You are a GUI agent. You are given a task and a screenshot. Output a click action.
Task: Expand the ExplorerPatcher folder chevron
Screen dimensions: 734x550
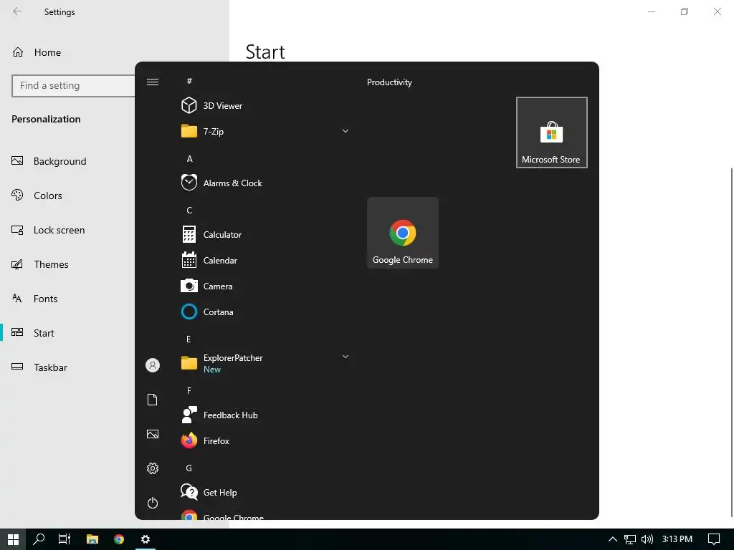pos(345,357)
